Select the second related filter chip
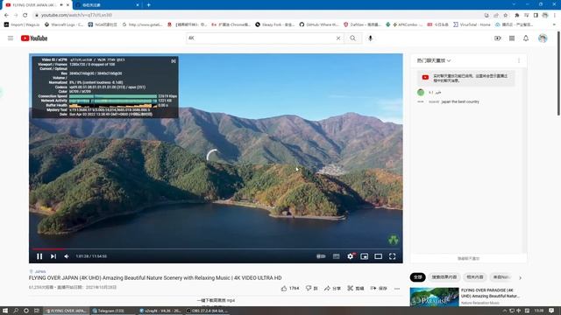The image size is (561, 315). point(444,277)
